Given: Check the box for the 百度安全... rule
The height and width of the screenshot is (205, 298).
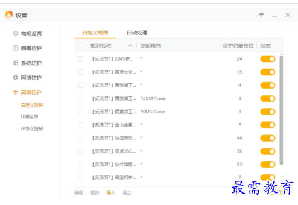Looking at the screenshot, I should pos(80,72).
